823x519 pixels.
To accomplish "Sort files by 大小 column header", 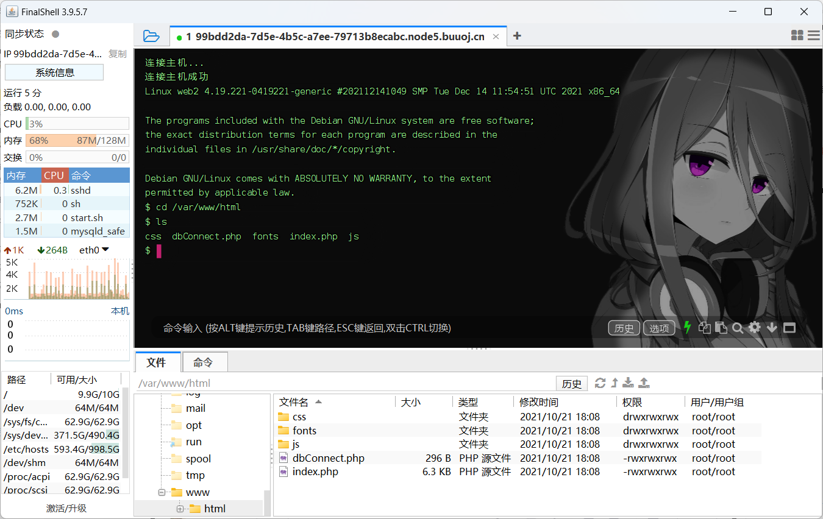I will click(424, 402).
